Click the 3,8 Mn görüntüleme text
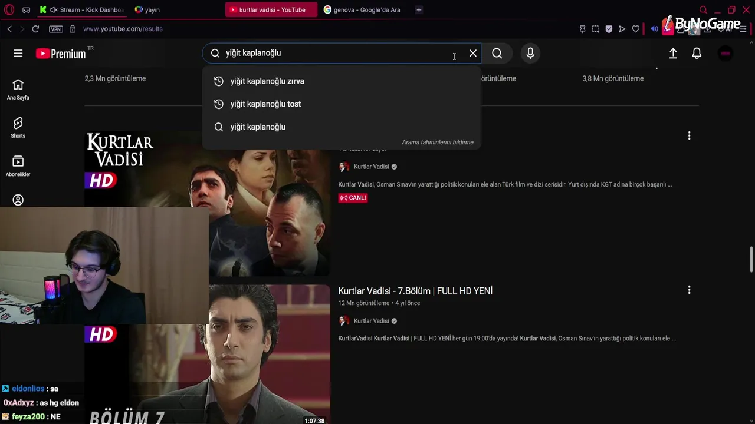Image resolution: width=755 pixels, height=424 pixels. [613, 78]
